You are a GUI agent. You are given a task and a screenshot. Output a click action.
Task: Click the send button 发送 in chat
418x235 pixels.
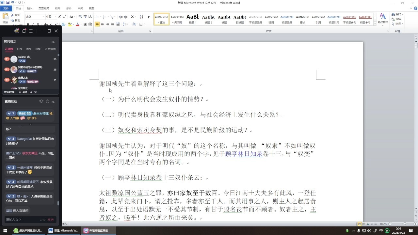tap(50, 220)
